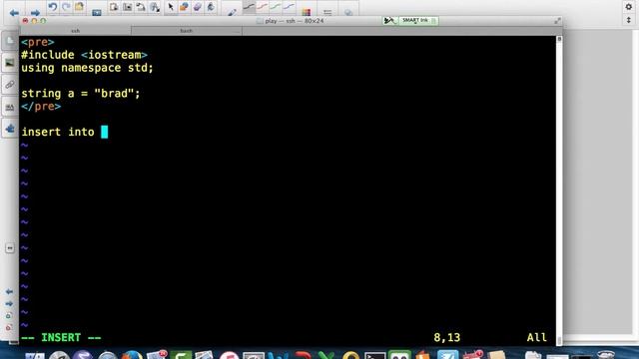
Task: Open the Attachments paperclip sidebar tab
Action: [10, 85]
